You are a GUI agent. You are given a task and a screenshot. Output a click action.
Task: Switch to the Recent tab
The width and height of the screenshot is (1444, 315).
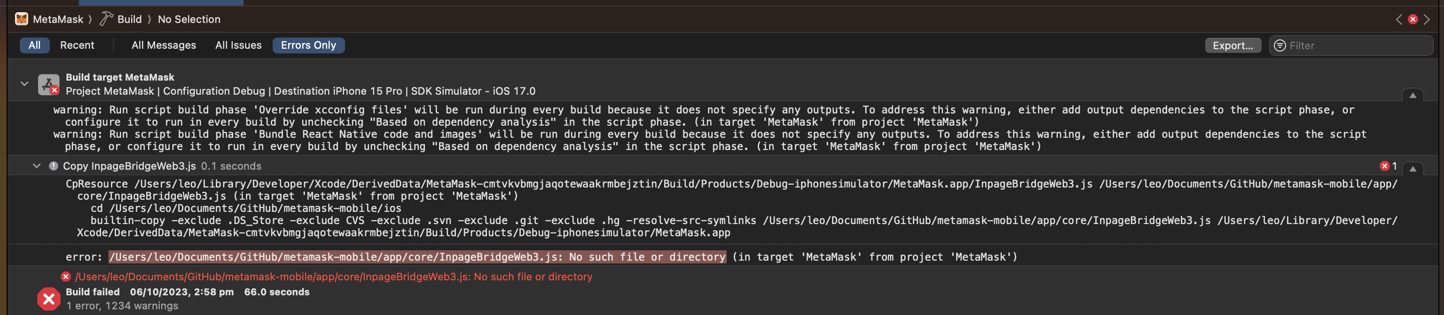[77, 45]
